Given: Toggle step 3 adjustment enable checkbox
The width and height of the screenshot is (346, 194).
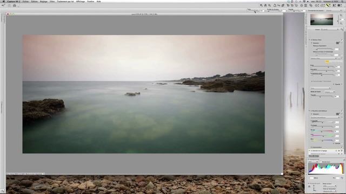Looking at the screenshot, I should point(342,147).
